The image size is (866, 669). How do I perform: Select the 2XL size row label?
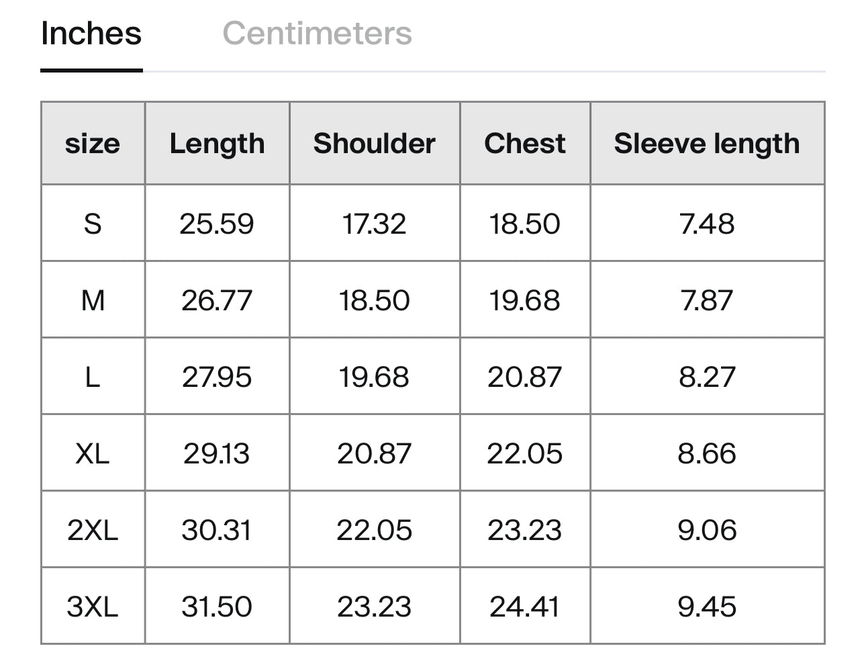[93, 530]
